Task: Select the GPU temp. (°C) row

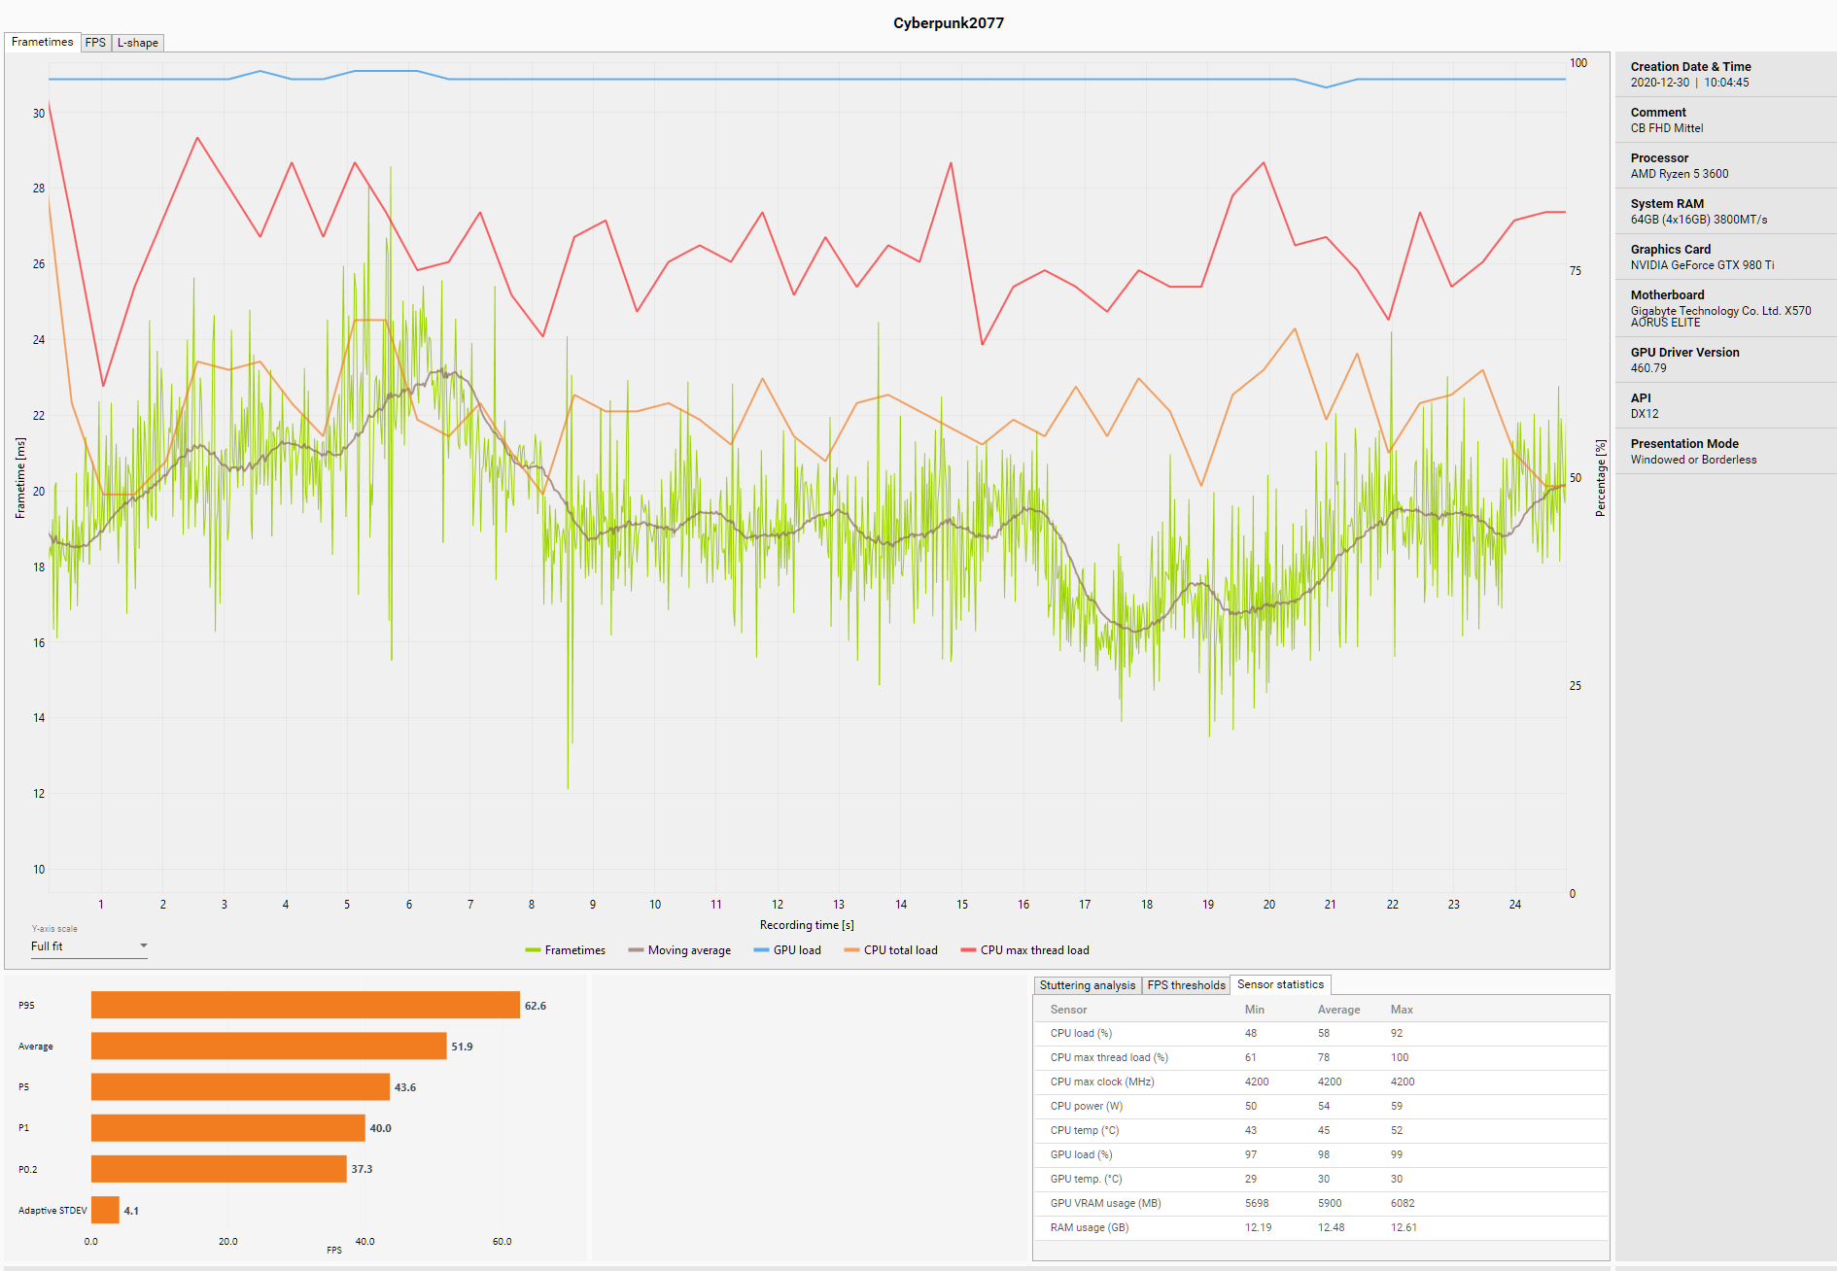Action: pyautogui.click(x=1321, y=1179)
